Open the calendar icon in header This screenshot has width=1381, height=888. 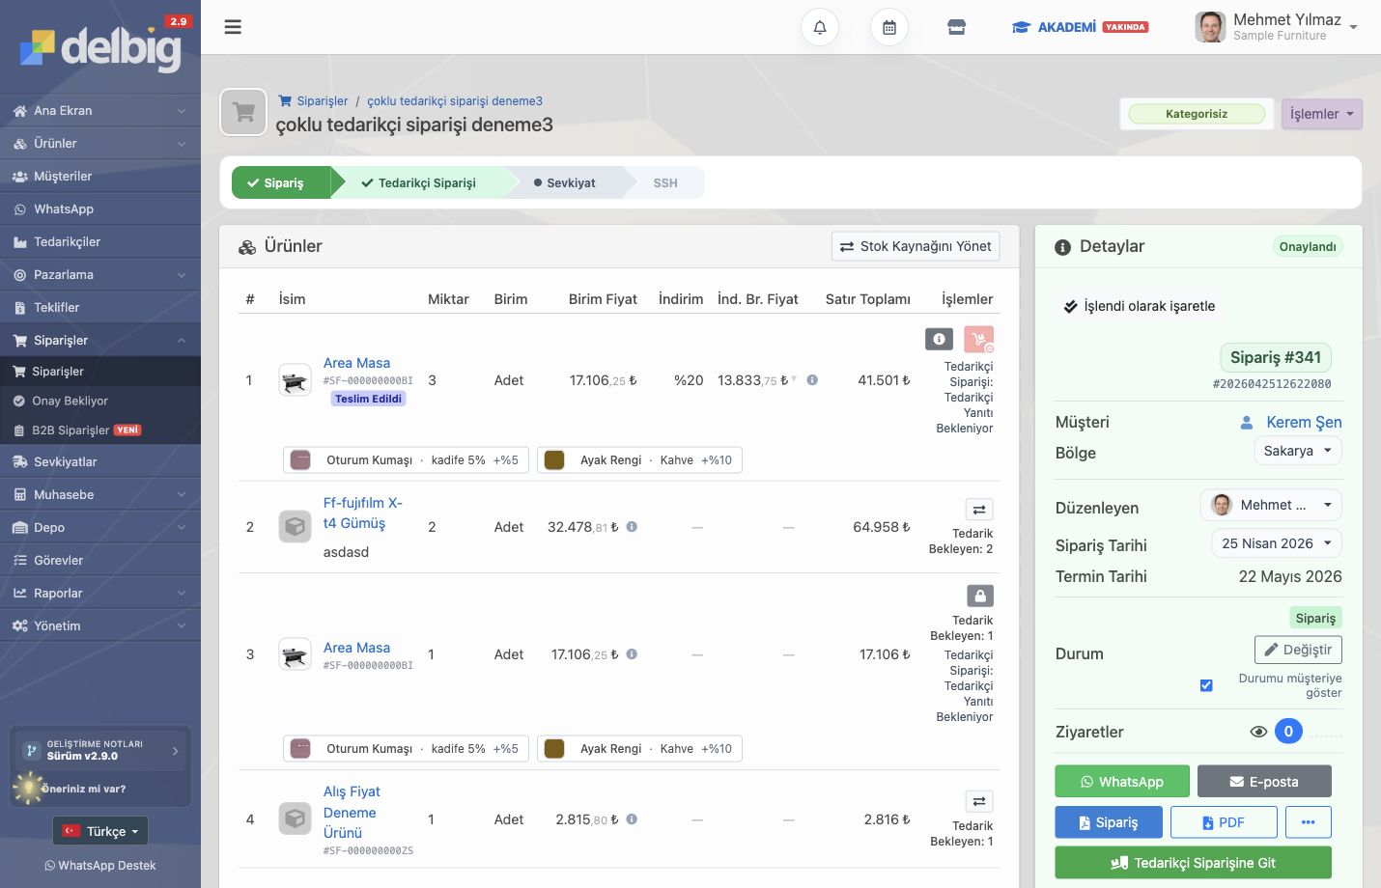(x=889, y=27)
